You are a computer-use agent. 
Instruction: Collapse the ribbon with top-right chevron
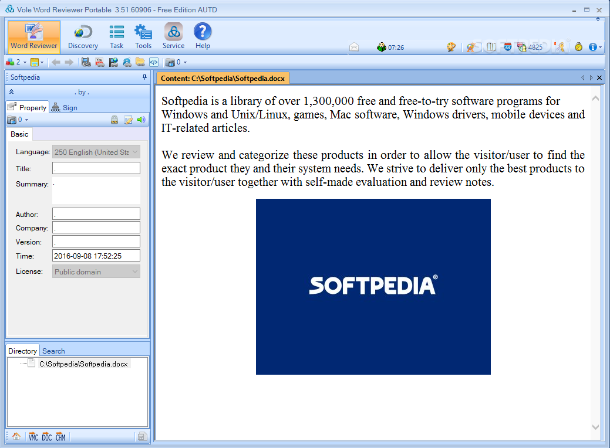pyautogui.click(x=598, y=19)
